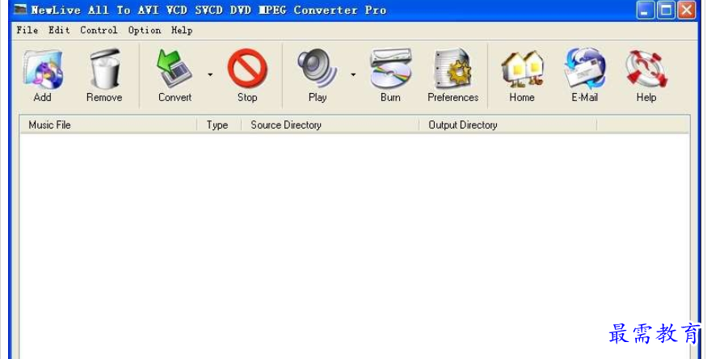Click the Source Directory column header

330,125
